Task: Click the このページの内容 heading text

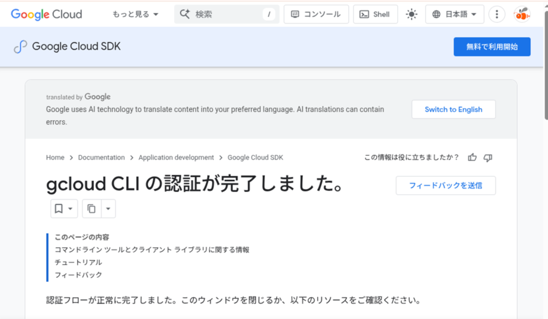Action: 82,237
